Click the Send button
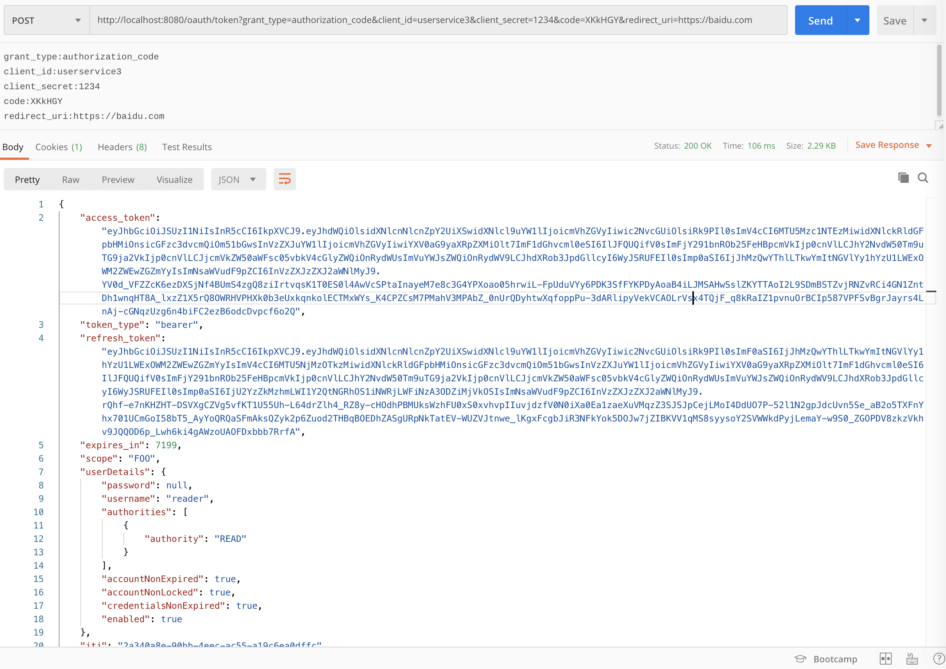The image size is (946, 669). coord(820,20)
